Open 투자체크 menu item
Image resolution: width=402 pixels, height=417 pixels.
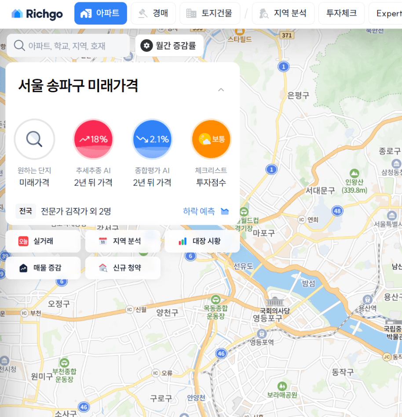342,13
